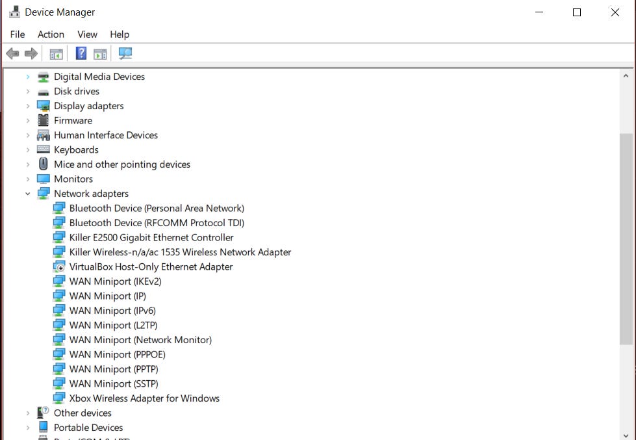Click the Device Manager title bar icon
Viewport: 636px width, 440px height.
click(x=14, y=12)
